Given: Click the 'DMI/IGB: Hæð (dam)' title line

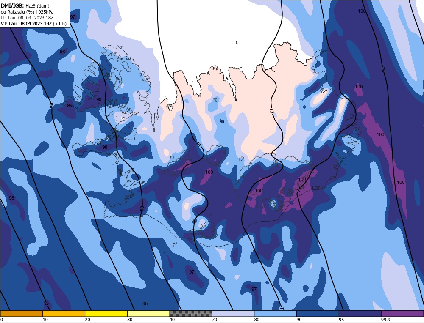Looking at the screenshot, I should (25, 5).
